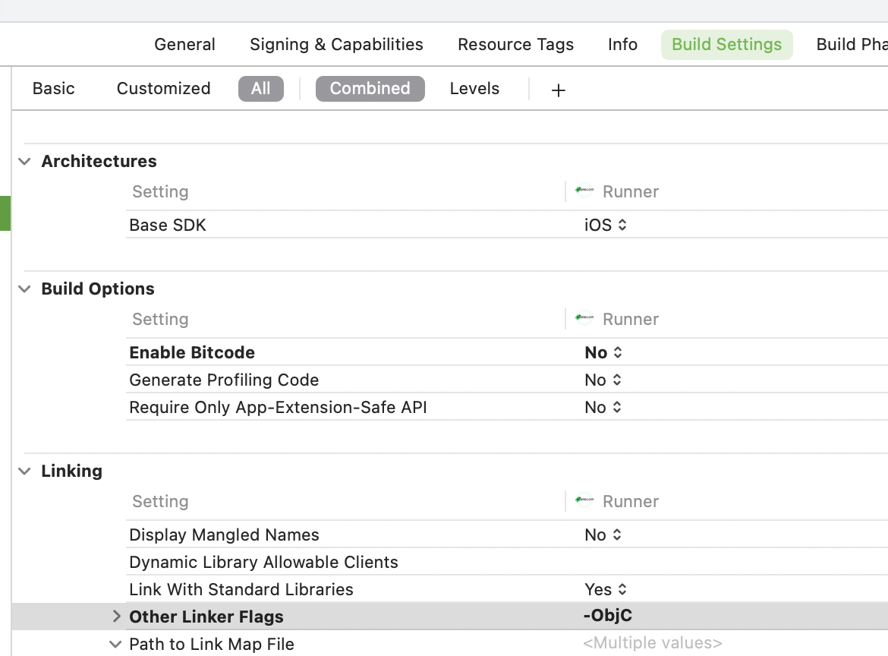The width and height of the screenshot is (888, 656).
Task: Click the Runner icon in Build Options header
Action: [584, 319]
